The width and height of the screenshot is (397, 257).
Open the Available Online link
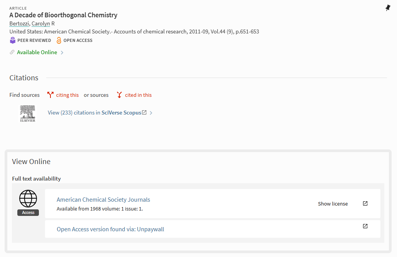(x=37, y=52)
